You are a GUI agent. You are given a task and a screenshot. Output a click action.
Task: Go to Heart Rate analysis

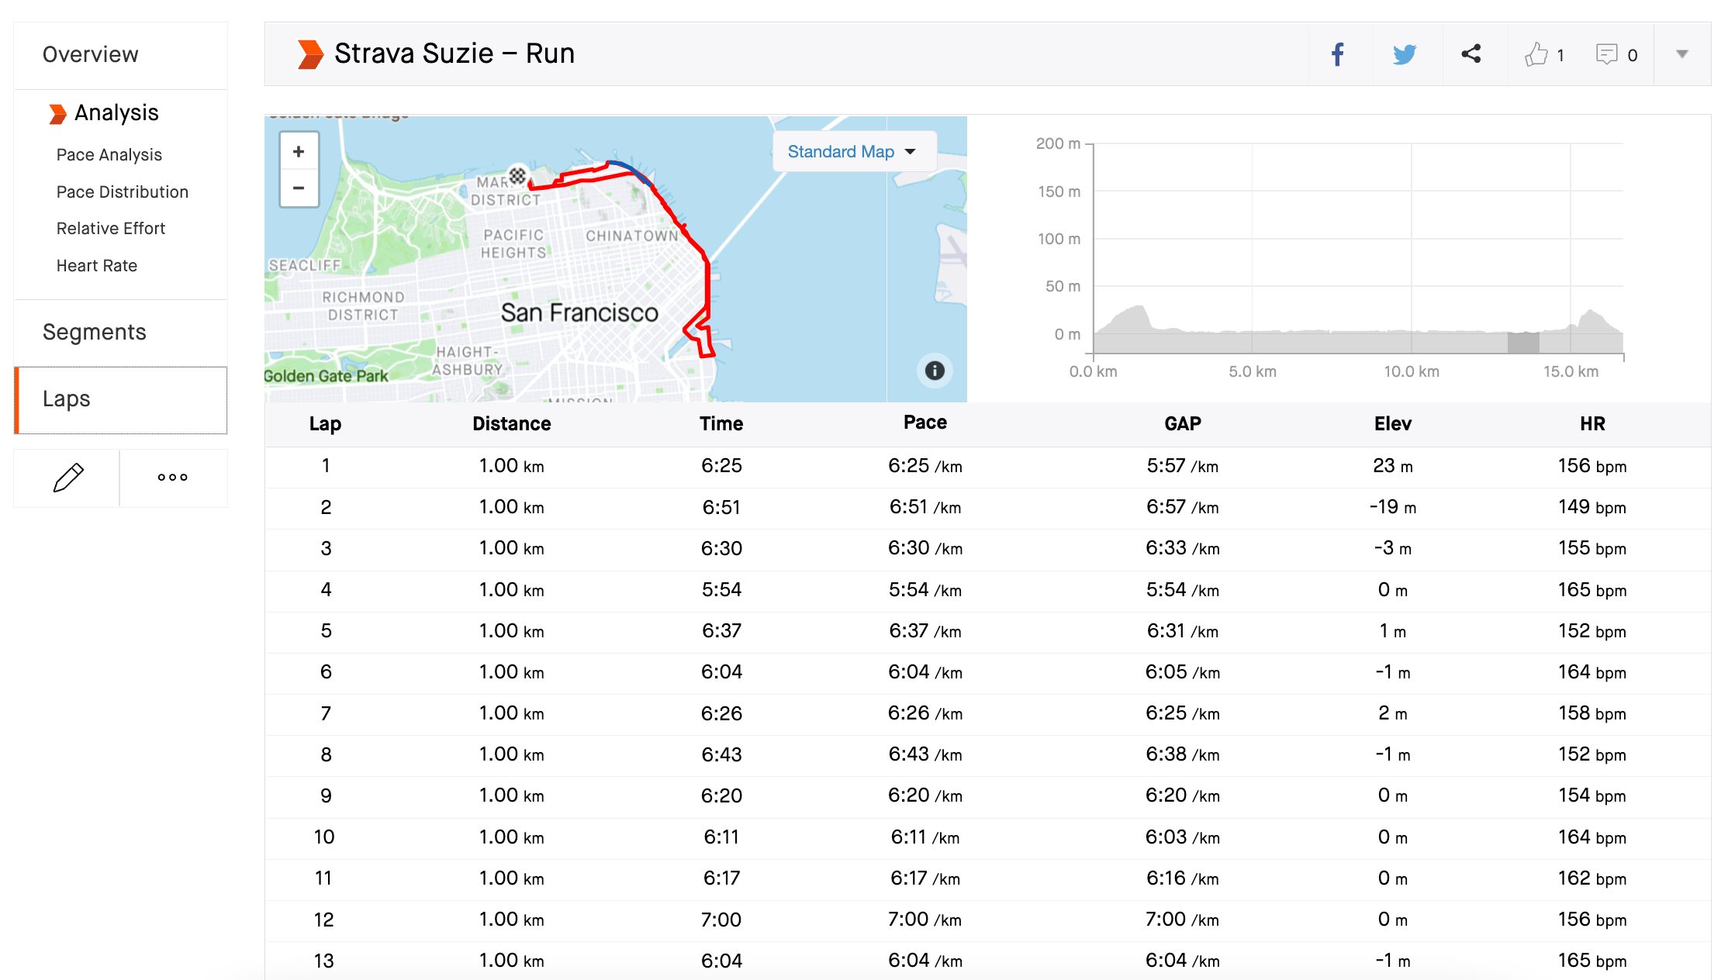tap(96, 265)
